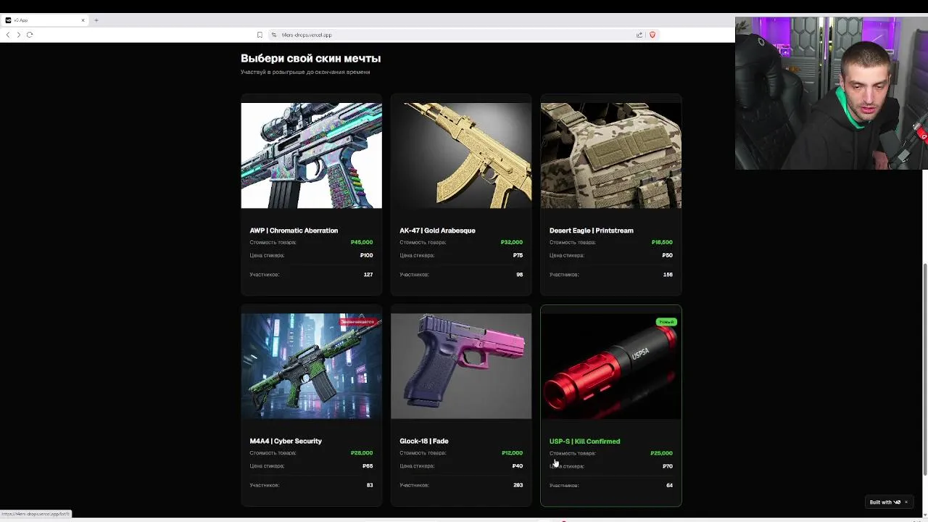Click sticker price ₽75 on AK-47 card
The image size is (928, 522).
pyautogui.click(x=518, y=255)
